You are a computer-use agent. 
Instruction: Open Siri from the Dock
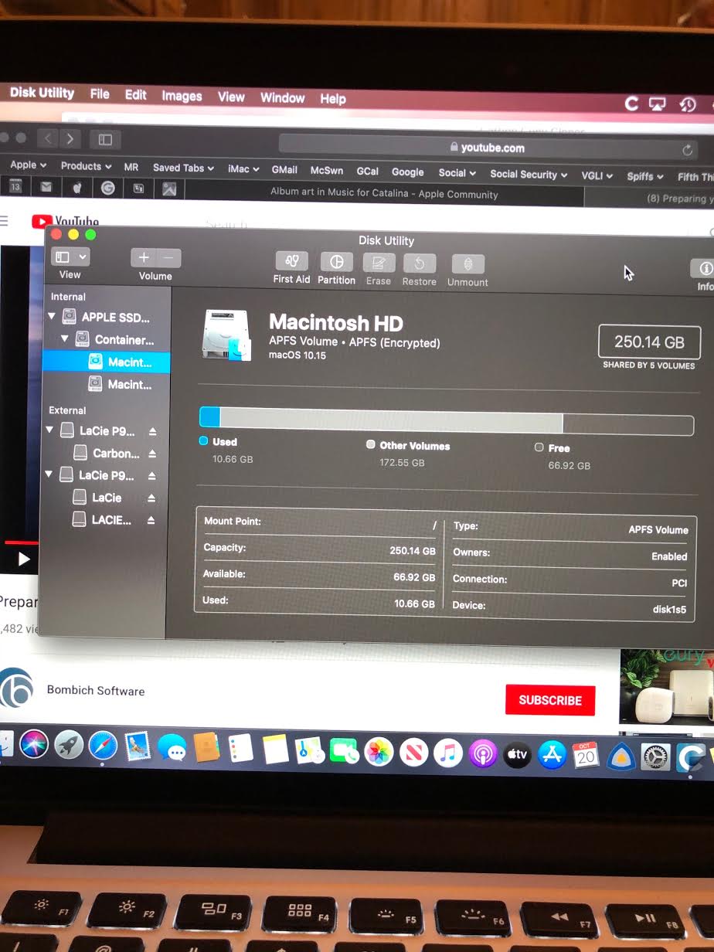pos(33,743)
